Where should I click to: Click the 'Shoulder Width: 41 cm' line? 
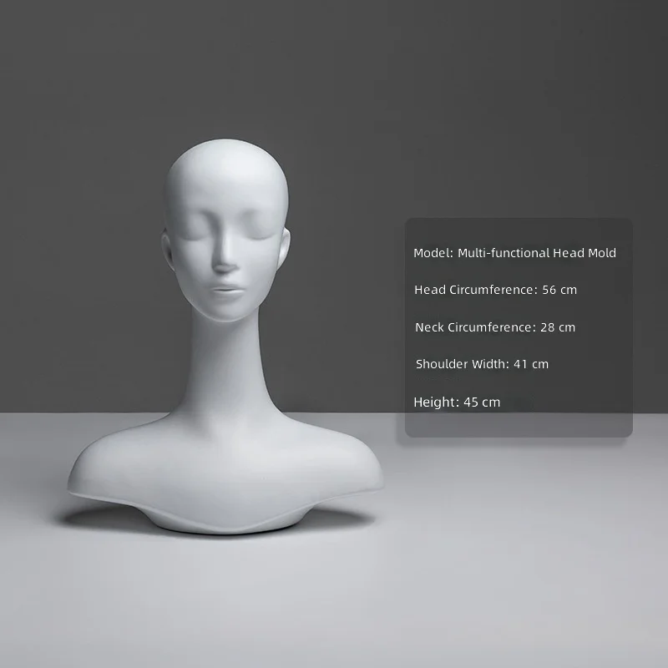(482, 364)
